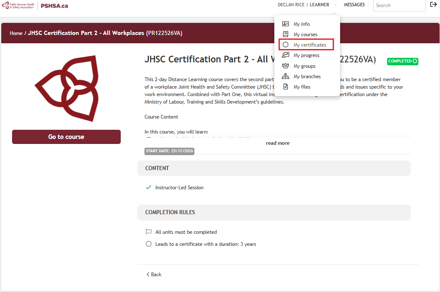This screenshot has height=292, width=440.
Task: Click the read more link
Action: point(278,143)
